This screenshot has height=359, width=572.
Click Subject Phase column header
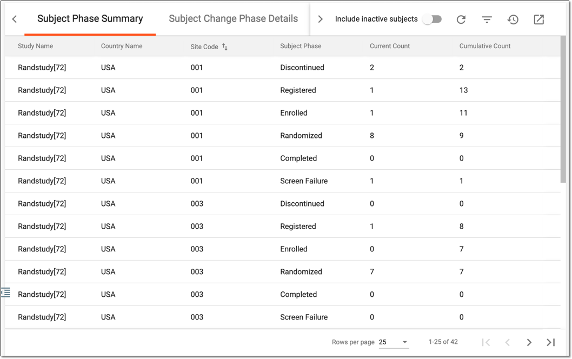[301, 46]
